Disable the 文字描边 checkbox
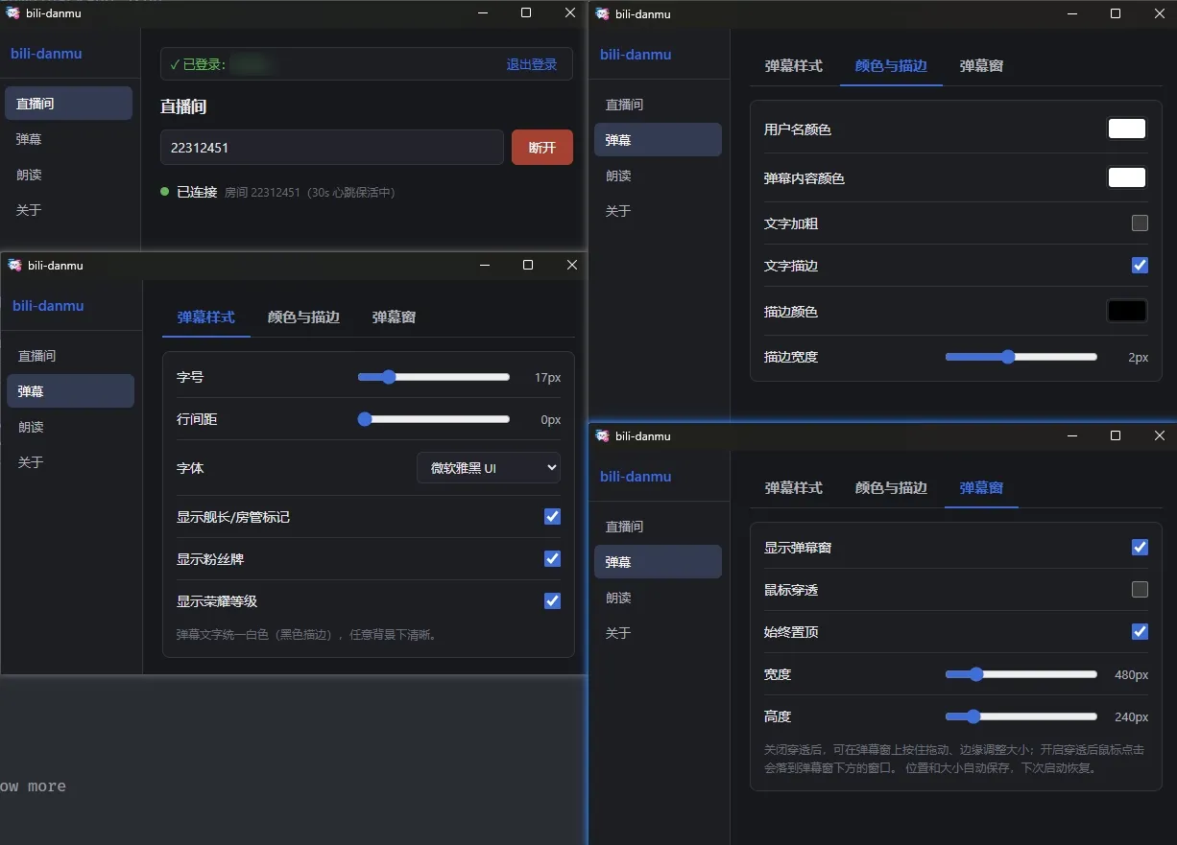The width and height of the screenshot is (1177, 845). point(1140,266)
